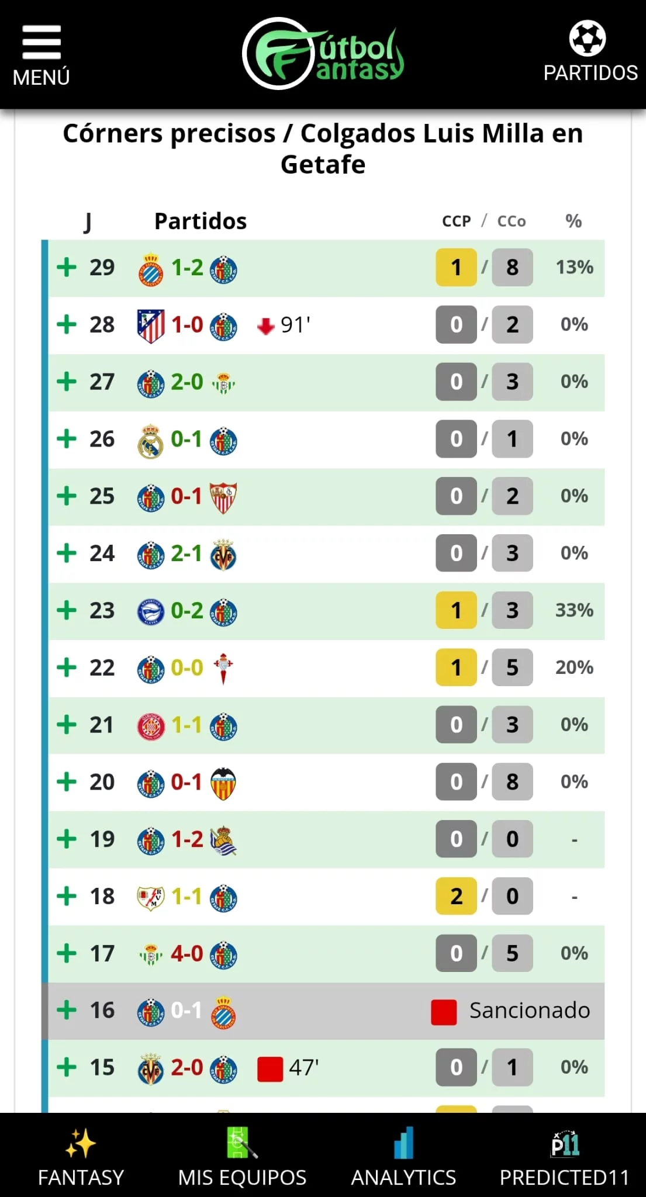Tap the PARTIDOS soccer ball icon
Image resolution: width=646 pixels, height=1197 pixels.
[588, 39]
